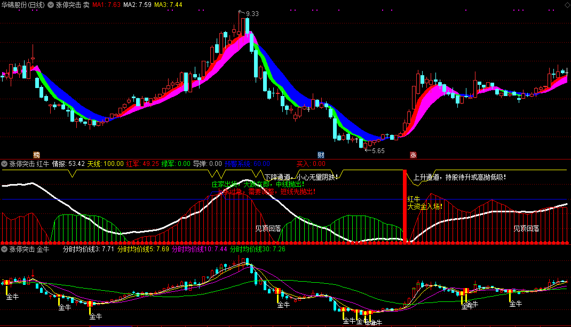Select the 分时均价线30: 7.26 legend value
Viewport: 571px width, 327px height.
click(258, 249)
